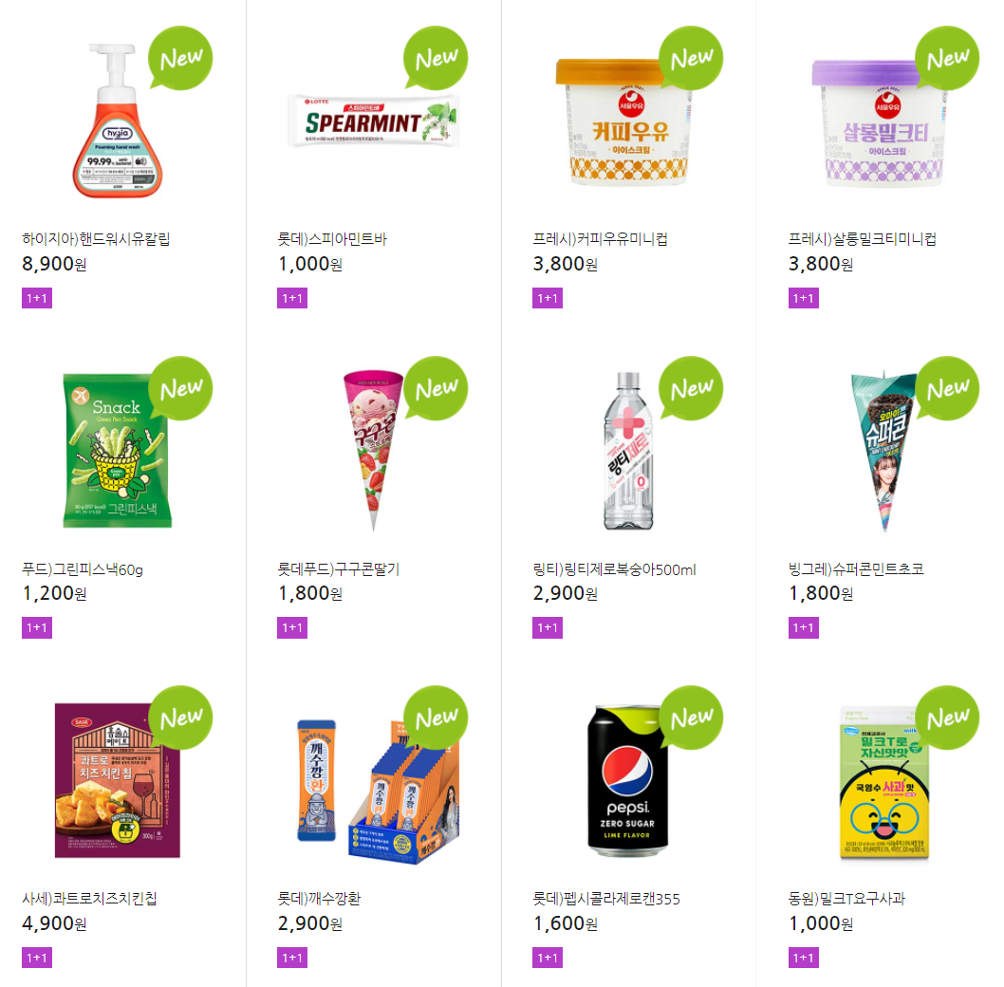The width and height of the screenshot is (1004, 987).
Task: Open the 롯데)스피아민트바 product title
Action: coord(332,239)
